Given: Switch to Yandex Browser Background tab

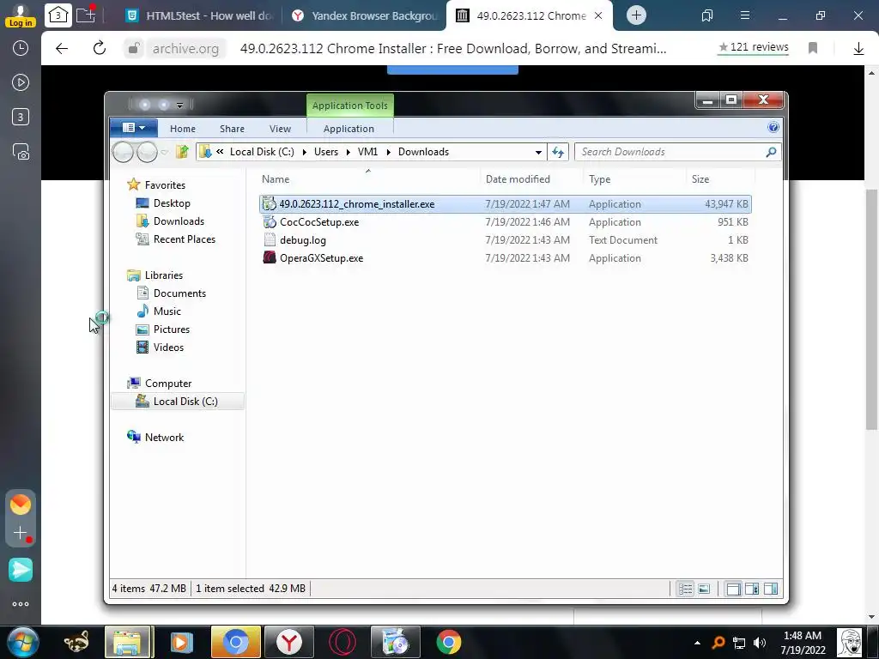Looking at the screenshot, I should click(364, 15).
